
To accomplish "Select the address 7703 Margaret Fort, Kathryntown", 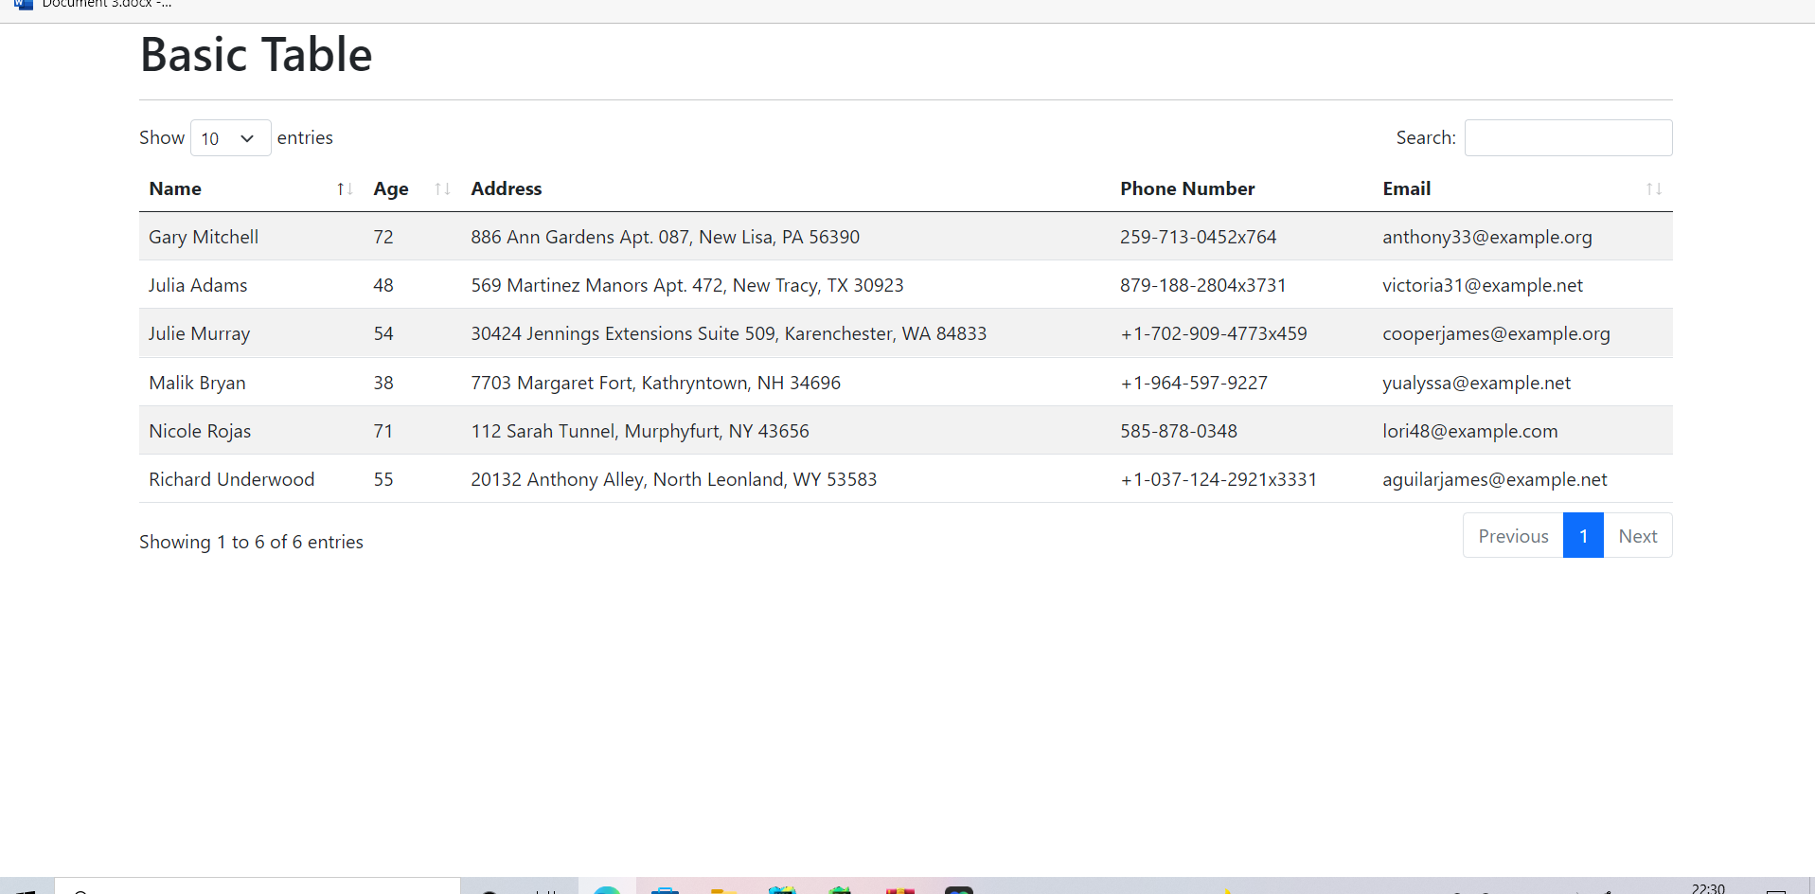I will pyautogui.click(x=610, y=383).
